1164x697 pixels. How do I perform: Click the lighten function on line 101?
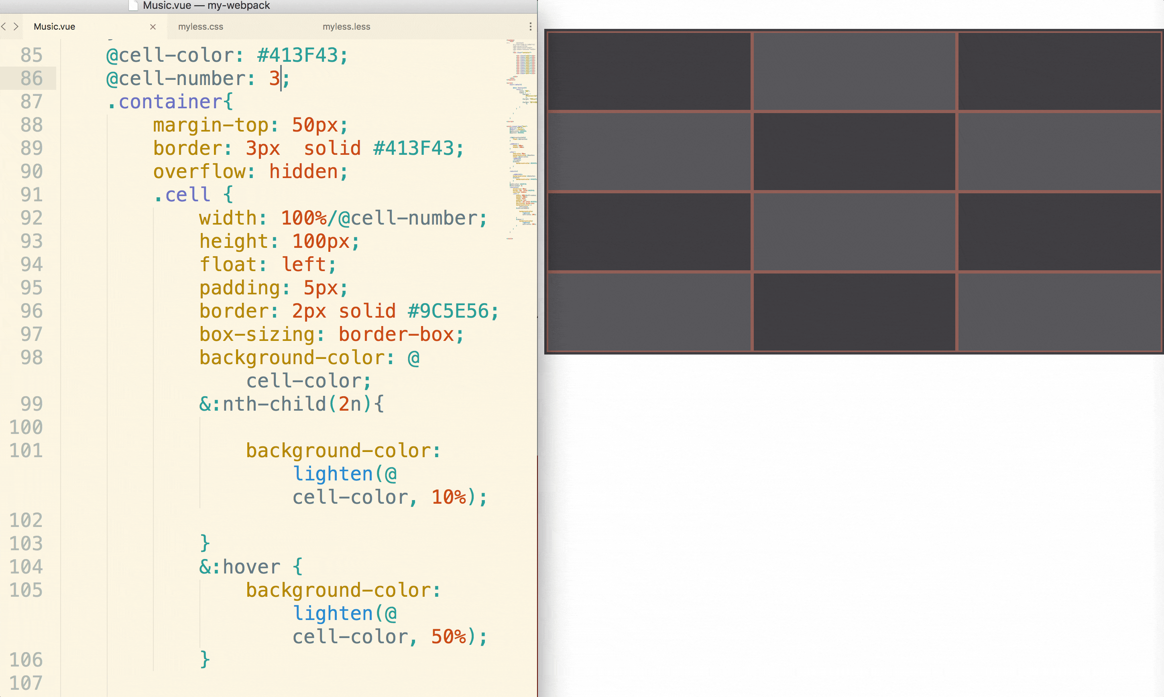coord(333,474)
